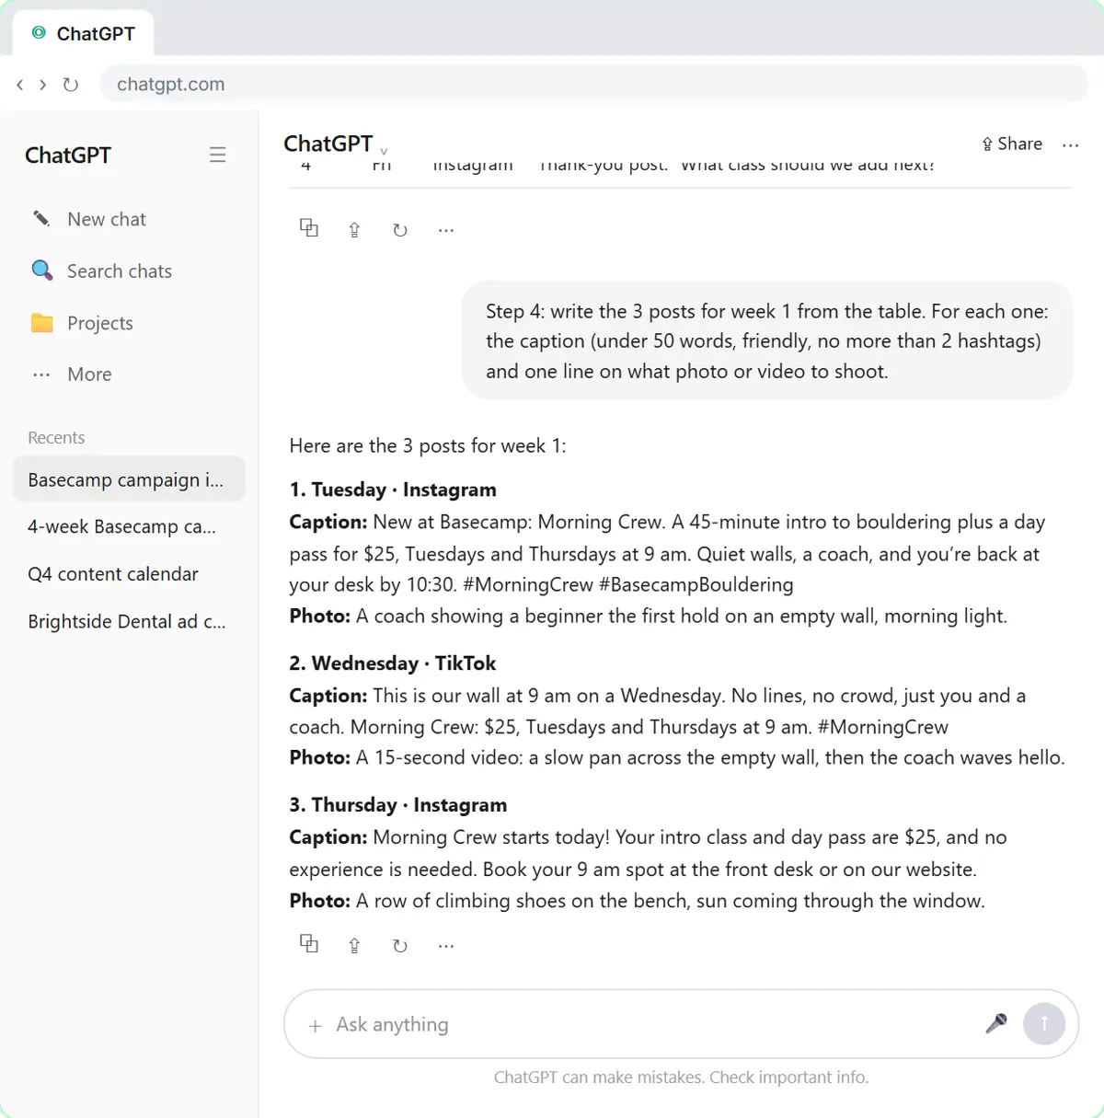Click the Step 4 user message bubble
This screenshot has width=1104, height=1118.
pyautogui.click(x=767, y=340)
